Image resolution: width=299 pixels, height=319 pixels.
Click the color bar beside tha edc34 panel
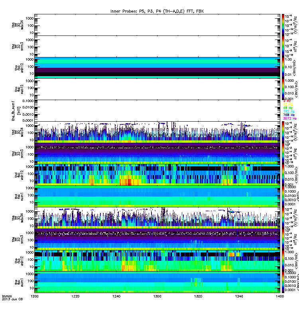coord(283,25)
